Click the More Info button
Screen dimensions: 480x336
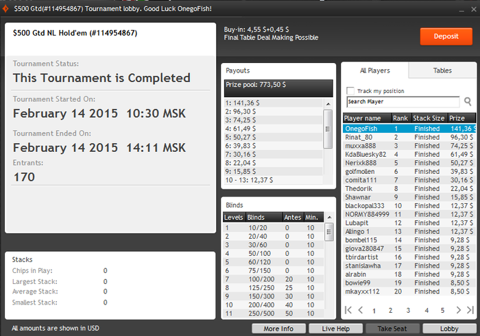278,328
